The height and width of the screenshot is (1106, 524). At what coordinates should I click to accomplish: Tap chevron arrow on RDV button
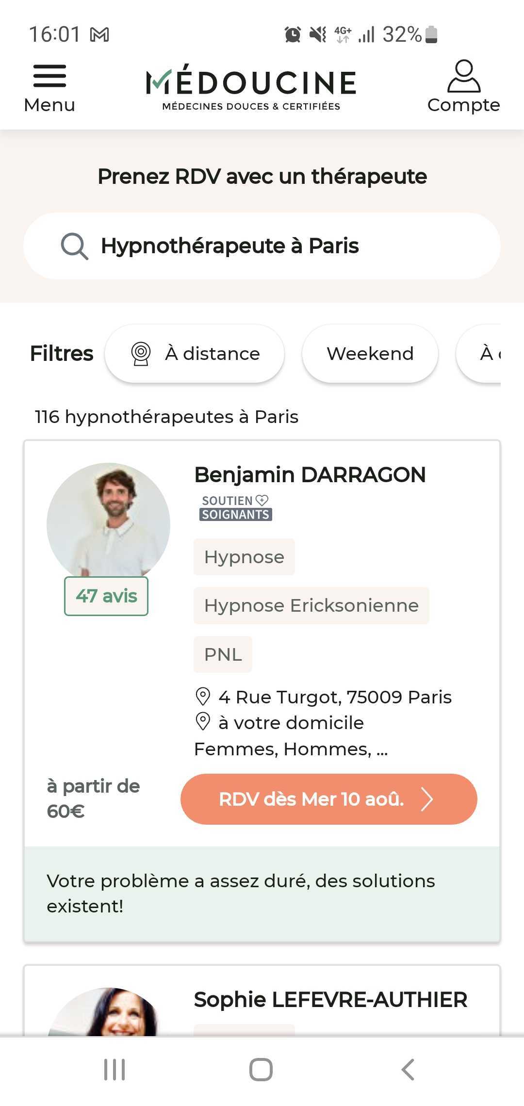tap(427, 799)
